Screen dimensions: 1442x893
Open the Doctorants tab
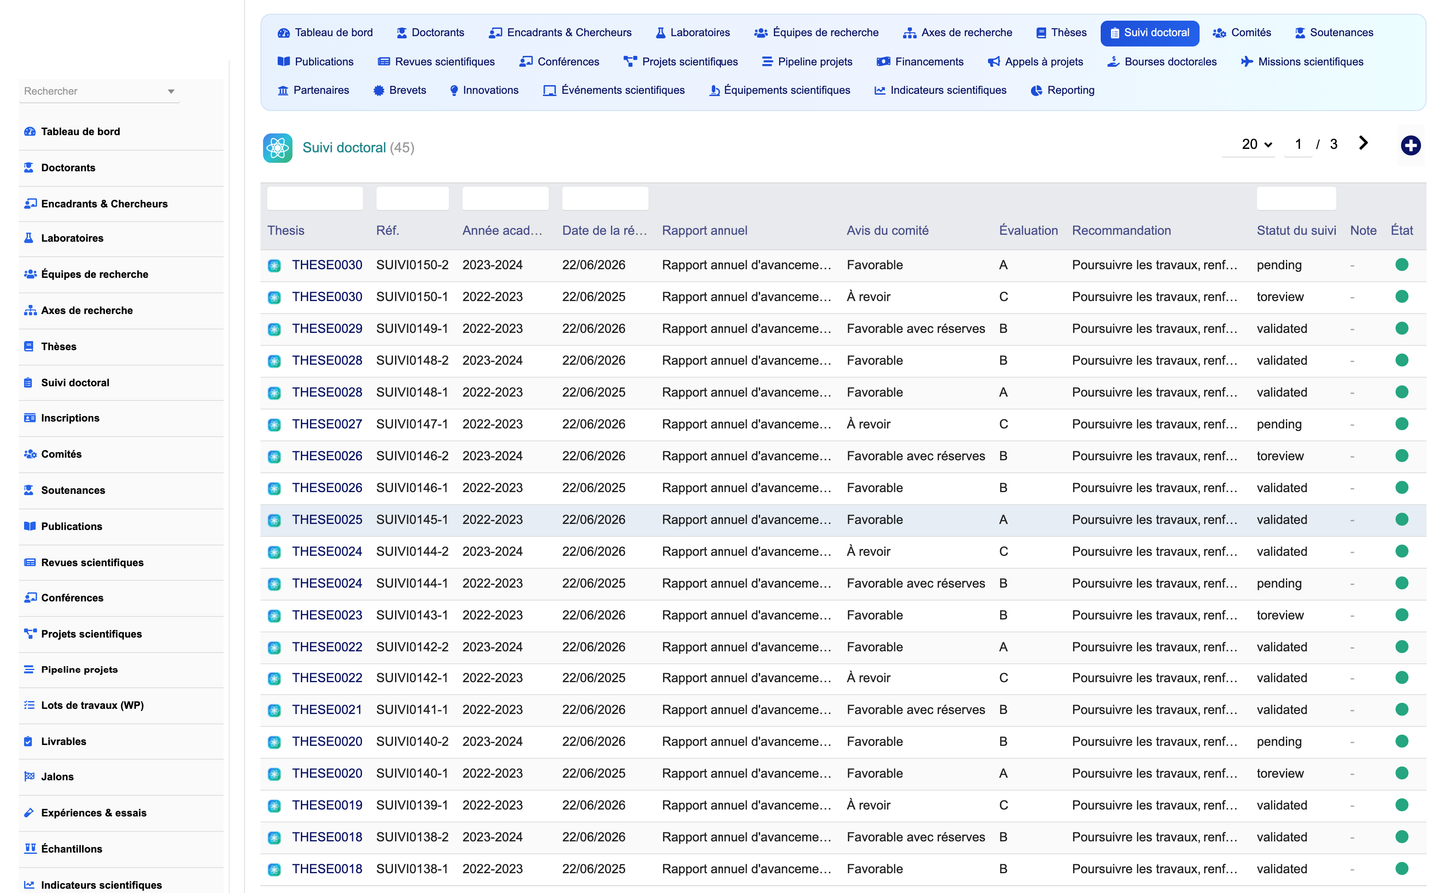430,33
